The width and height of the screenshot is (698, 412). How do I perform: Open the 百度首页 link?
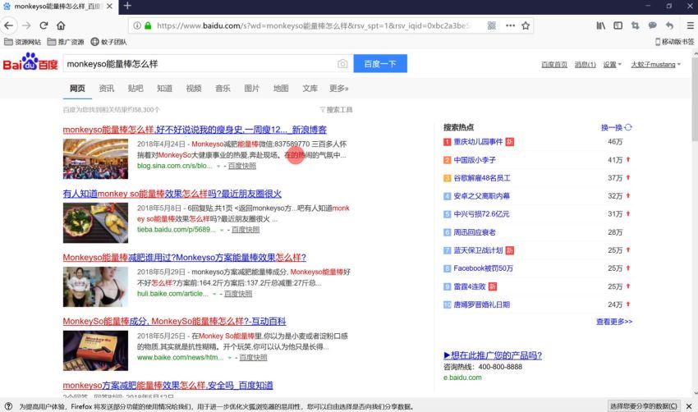click(x=554, y=65)
